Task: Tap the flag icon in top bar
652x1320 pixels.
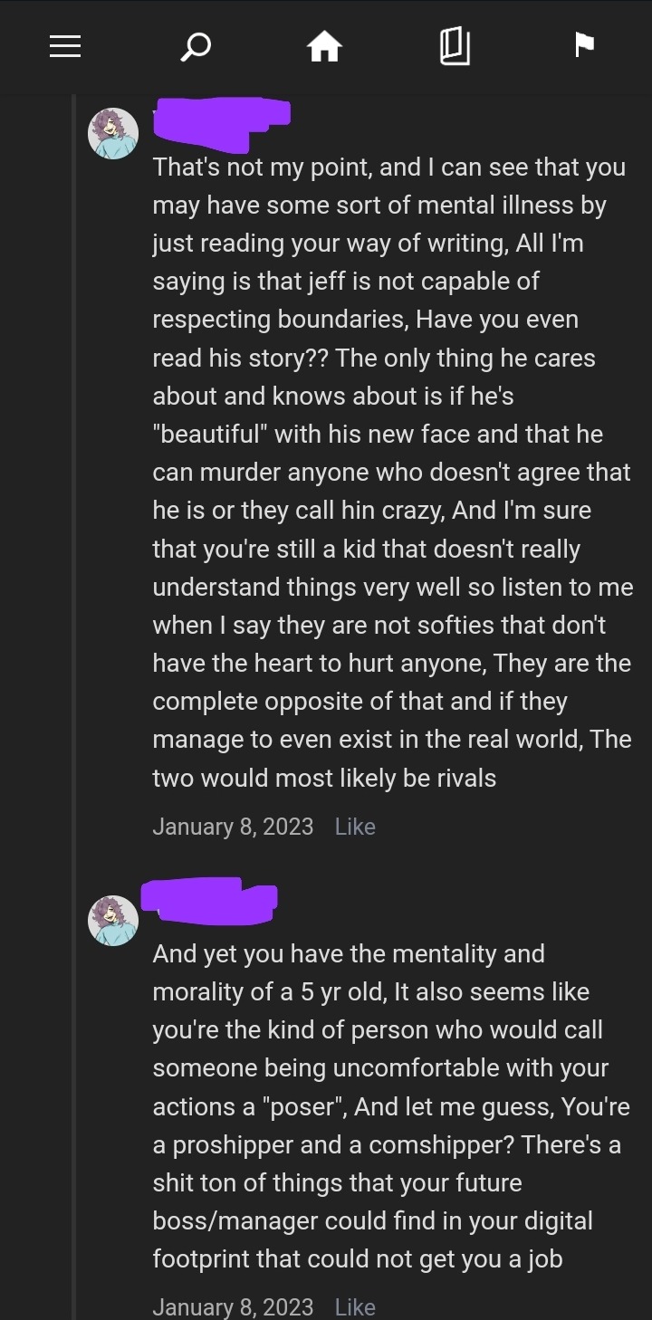Action: pyautogui.click(x=585, y=44)
